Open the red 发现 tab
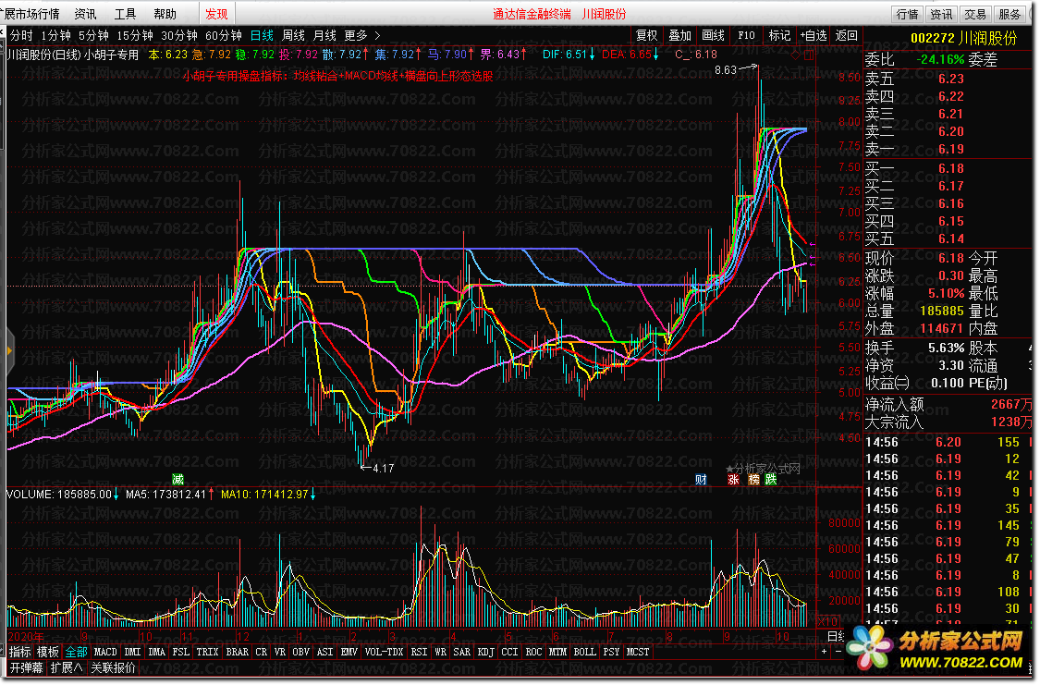Screen dimensions: 1040x685 [216, 14]
